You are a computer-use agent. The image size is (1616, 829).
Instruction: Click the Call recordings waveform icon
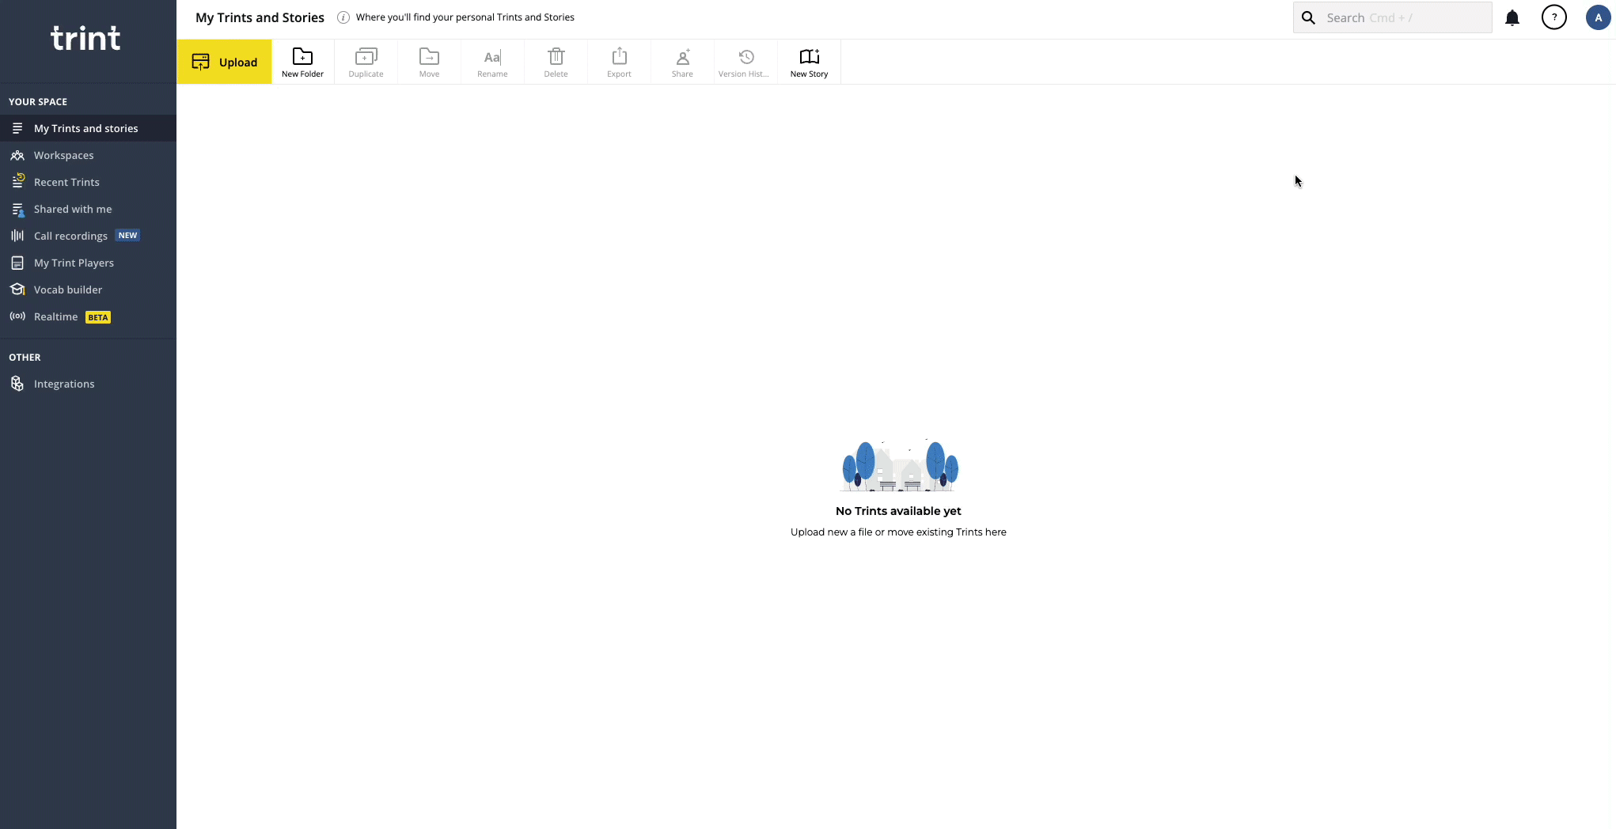(x=17, y=236)
